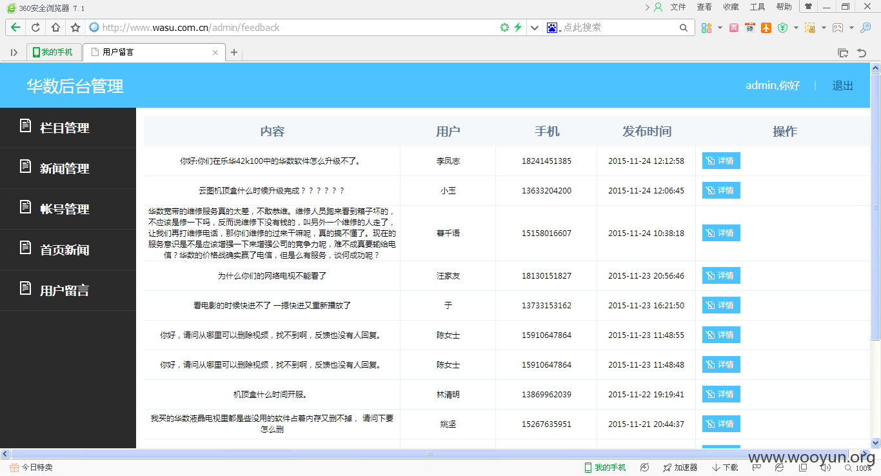Open the 查看 menu
This screenshot has height=476, width=881.
pos(704,7)
